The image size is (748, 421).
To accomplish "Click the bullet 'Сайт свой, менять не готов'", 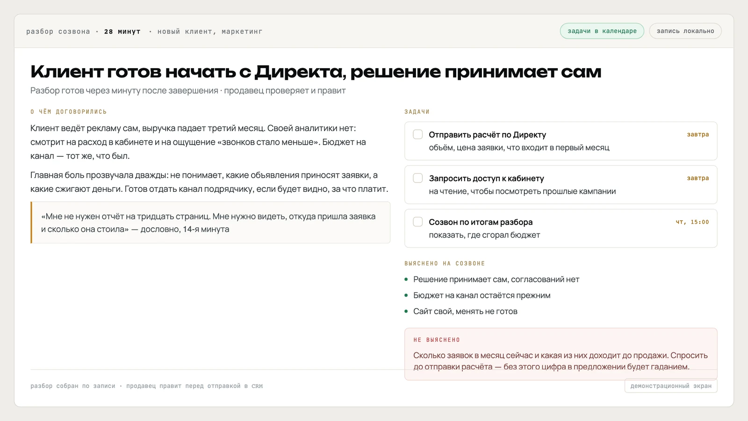I will point(465,311).
